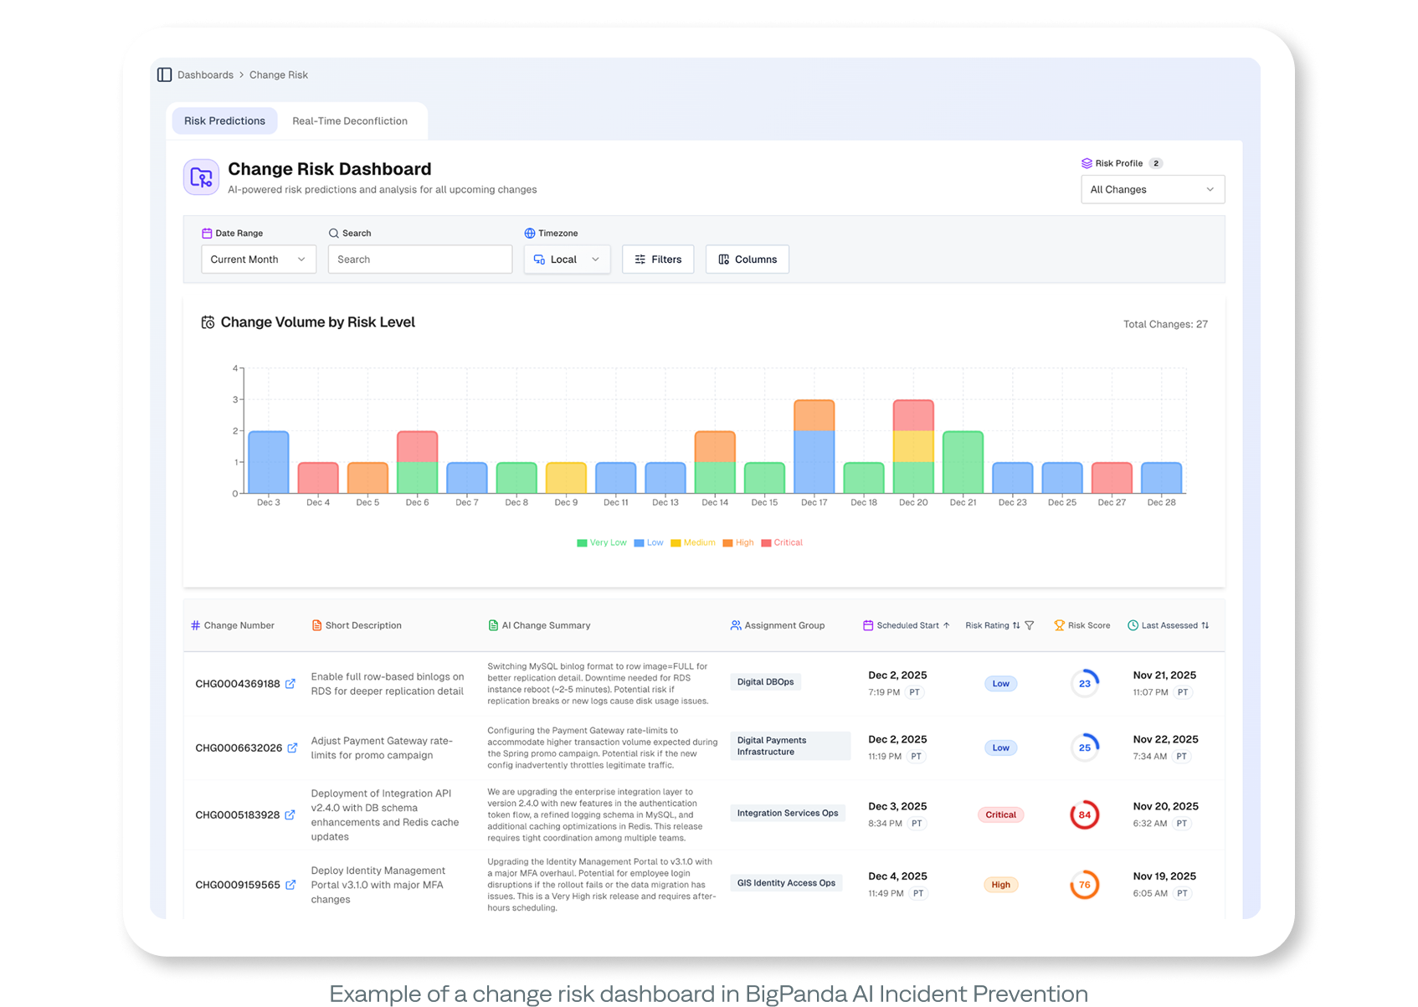This screenshot has width=1418, height=1007.
Task: Toggle Very Low series in chart legend
Action: point(602,542)
